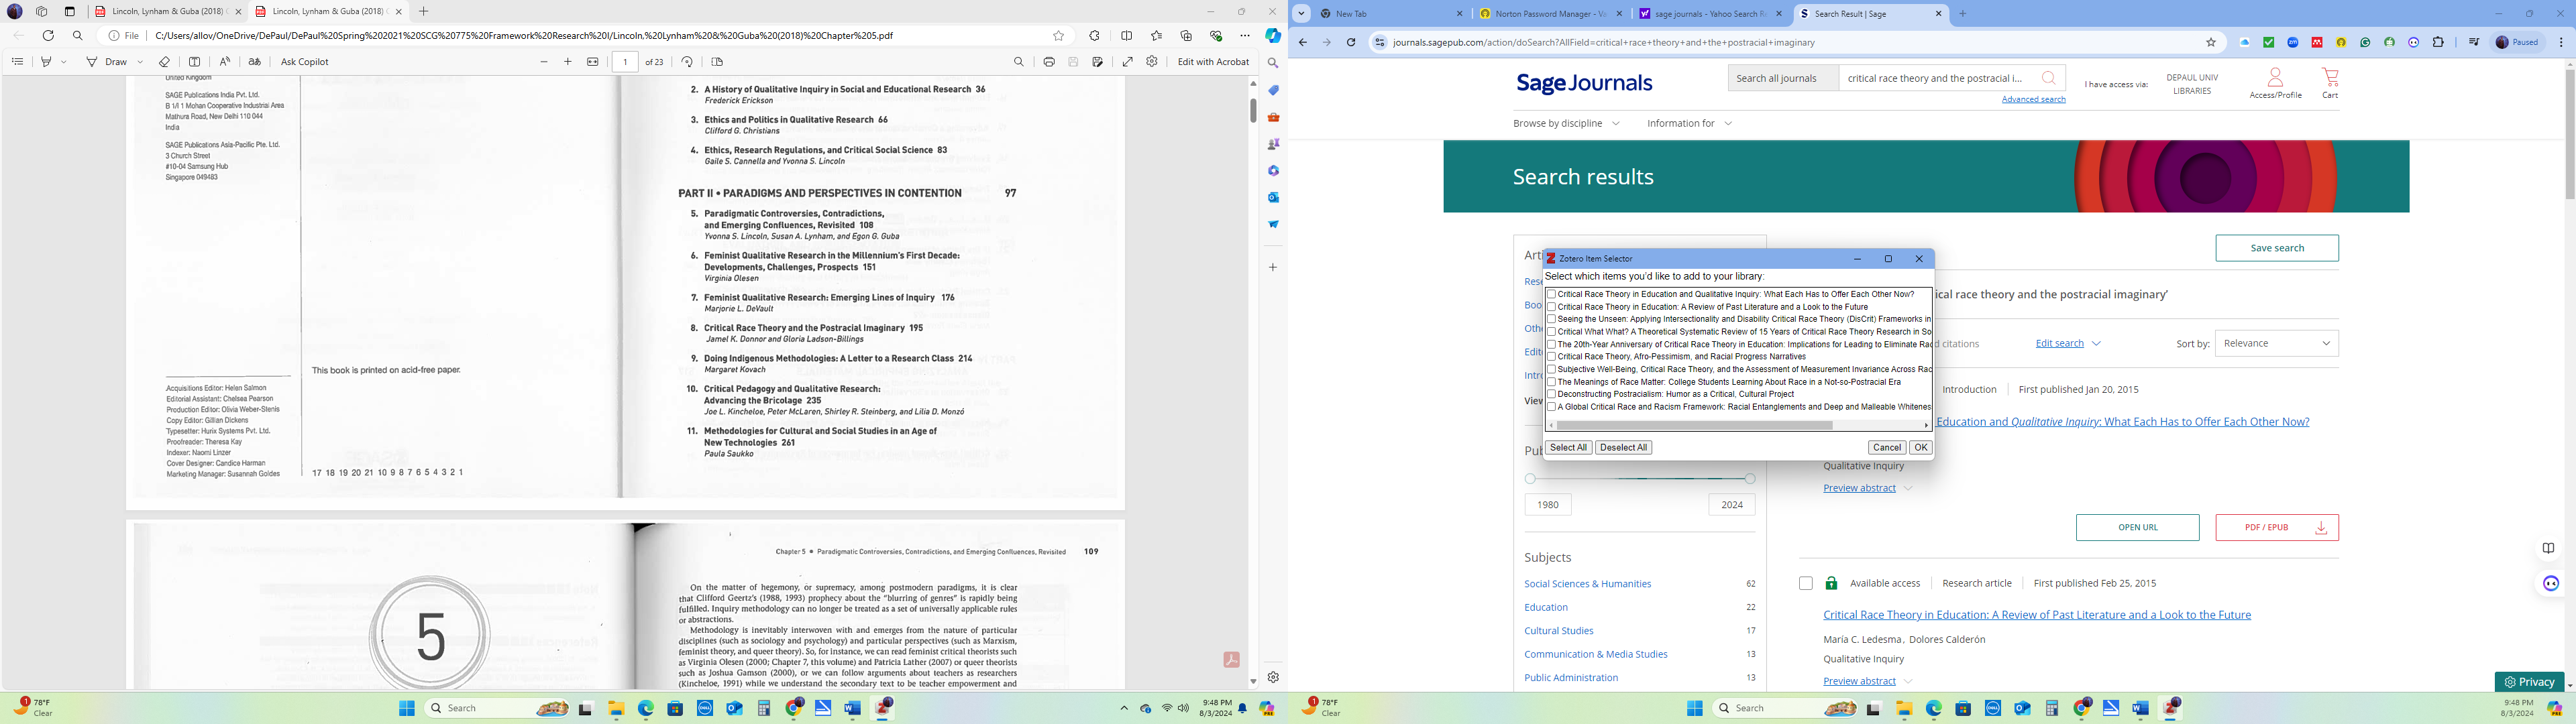2576x724 pixels.
Task: Open the highlight color dropdown arrow
Action: (64, 62)
